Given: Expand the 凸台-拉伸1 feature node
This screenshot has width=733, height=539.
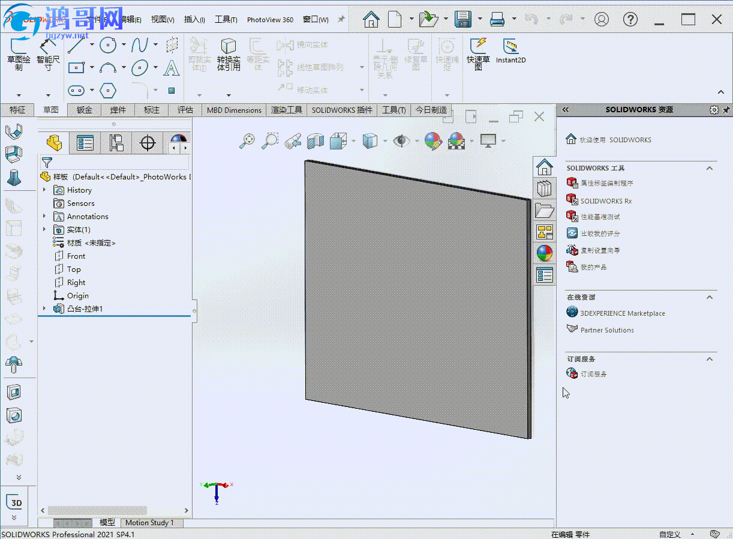Looking at the screenshot, I should (x=44, y=309).
